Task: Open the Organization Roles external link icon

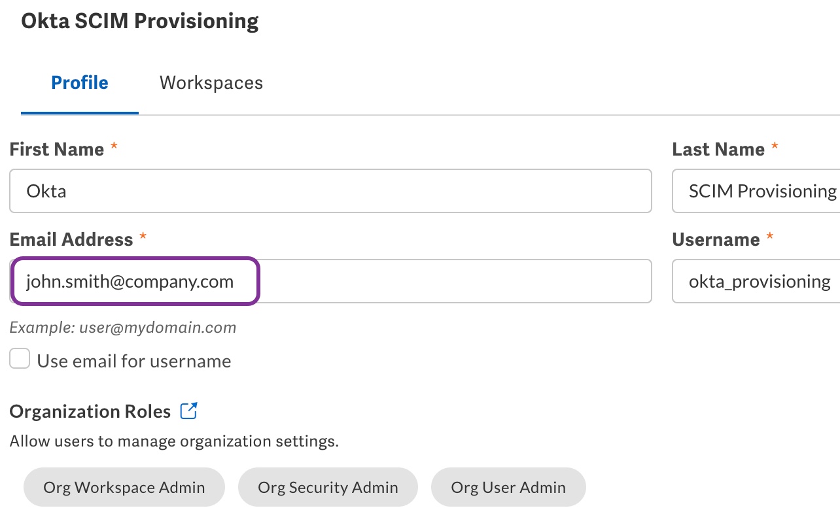Action: [x=188, y=411]
